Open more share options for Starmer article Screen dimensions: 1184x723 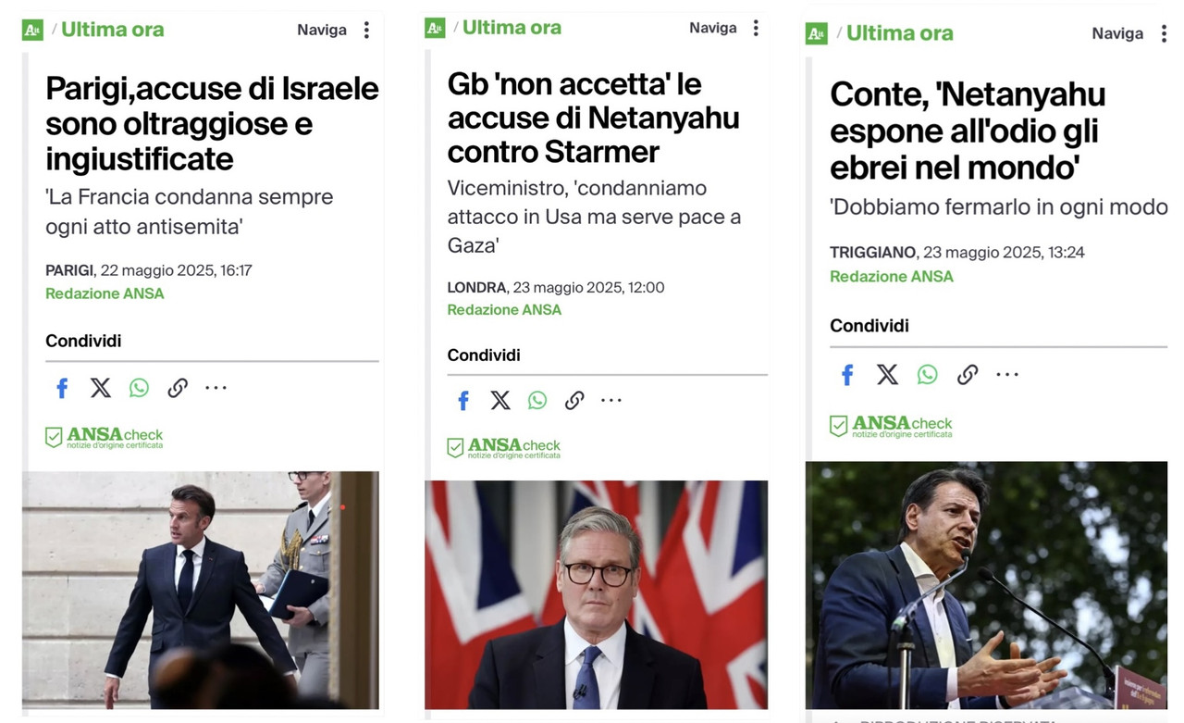611,400
